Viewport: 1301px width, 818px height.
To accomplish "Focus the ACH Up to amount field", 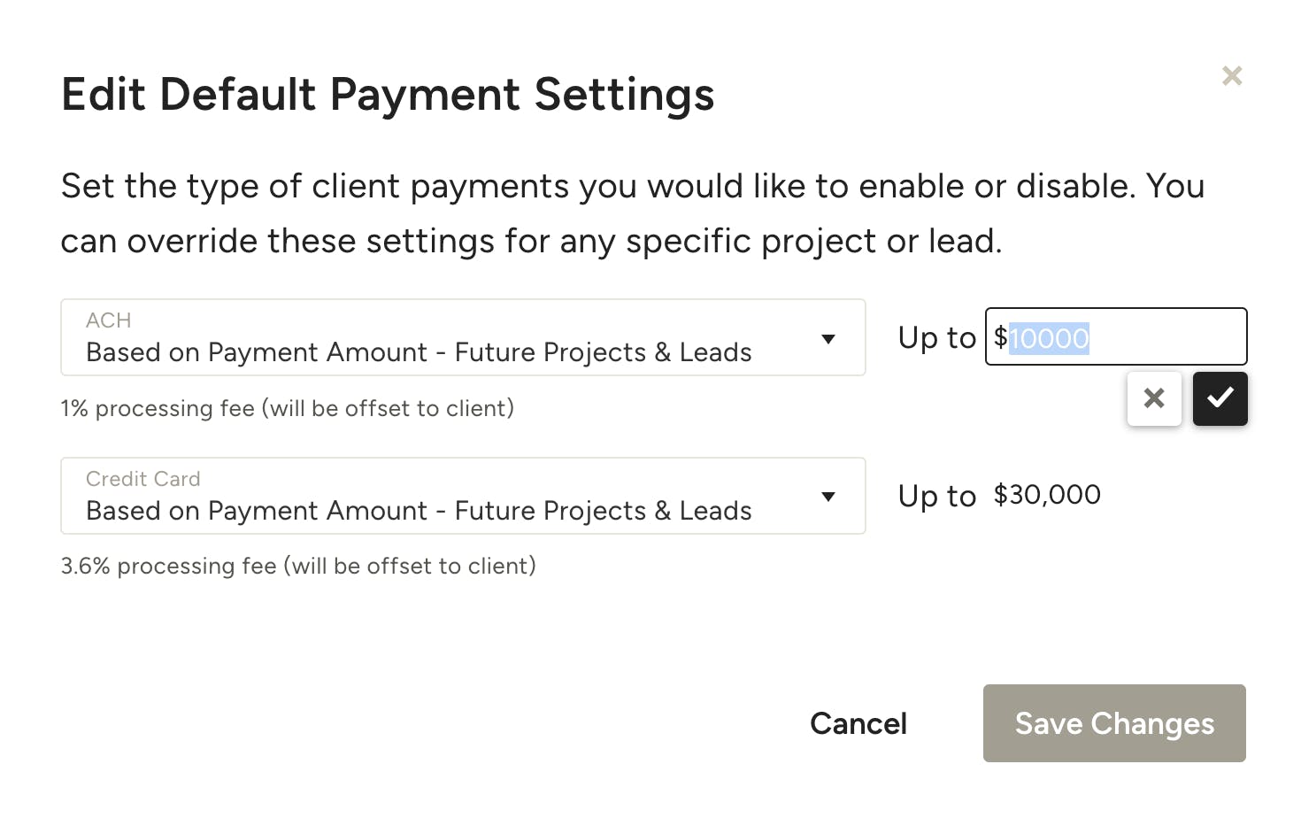I will click(x=1115, y=336).
